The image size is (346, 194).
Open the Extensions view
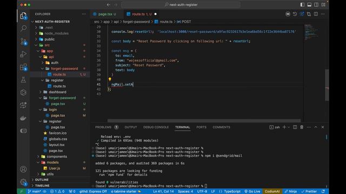pos(23,67)
